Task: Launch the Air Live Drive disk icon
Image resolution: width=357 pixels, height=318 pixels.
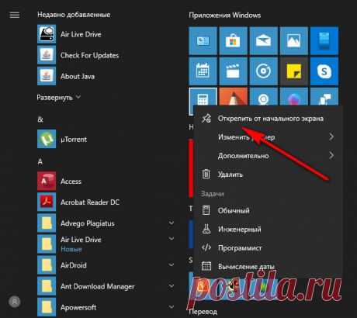Action: click(47, 34)
